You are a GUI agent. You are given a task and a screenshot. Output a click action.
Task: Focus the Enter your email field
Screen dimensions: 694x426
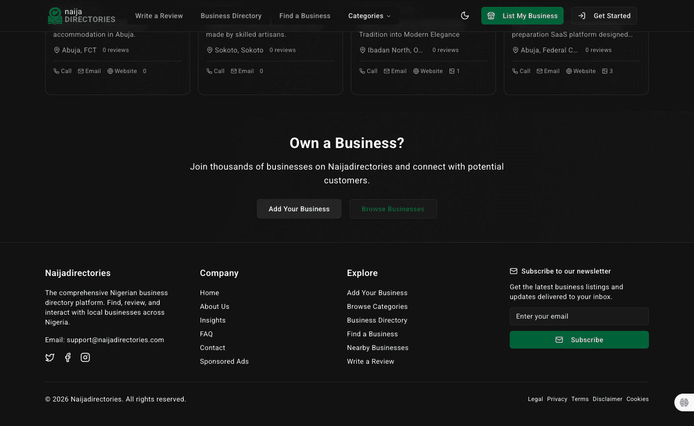coord(579,316)
